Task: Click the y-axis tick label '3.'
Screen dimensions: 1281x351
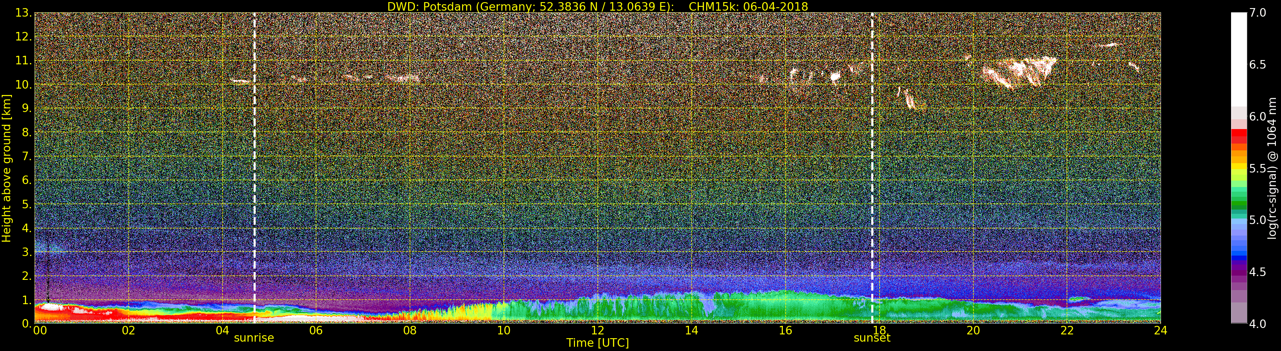Action: coord(27,252)
